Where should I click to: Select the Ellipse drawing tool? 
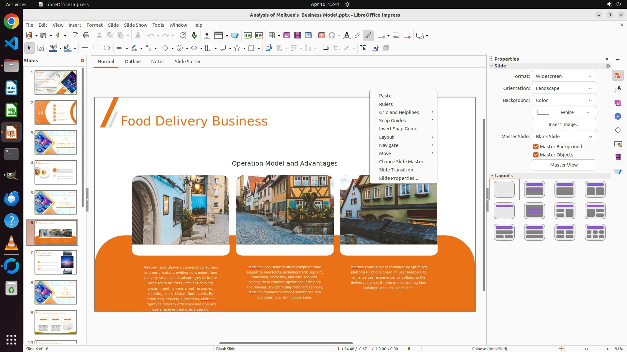click(106, 48)
